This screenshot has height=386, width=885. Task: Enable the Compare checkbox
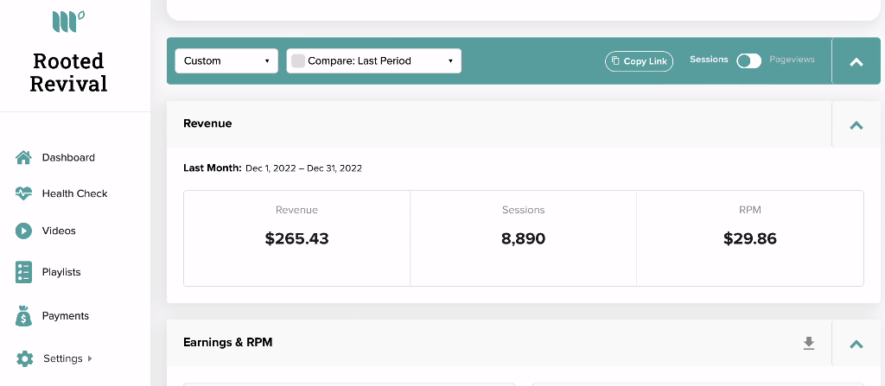pyautogui.click(x=298, y=61)
